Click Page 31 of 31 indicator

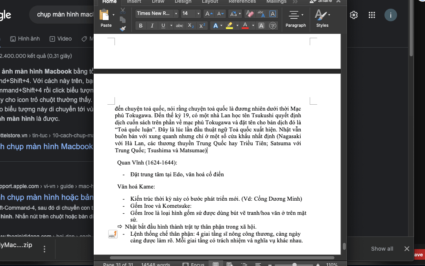118,264
